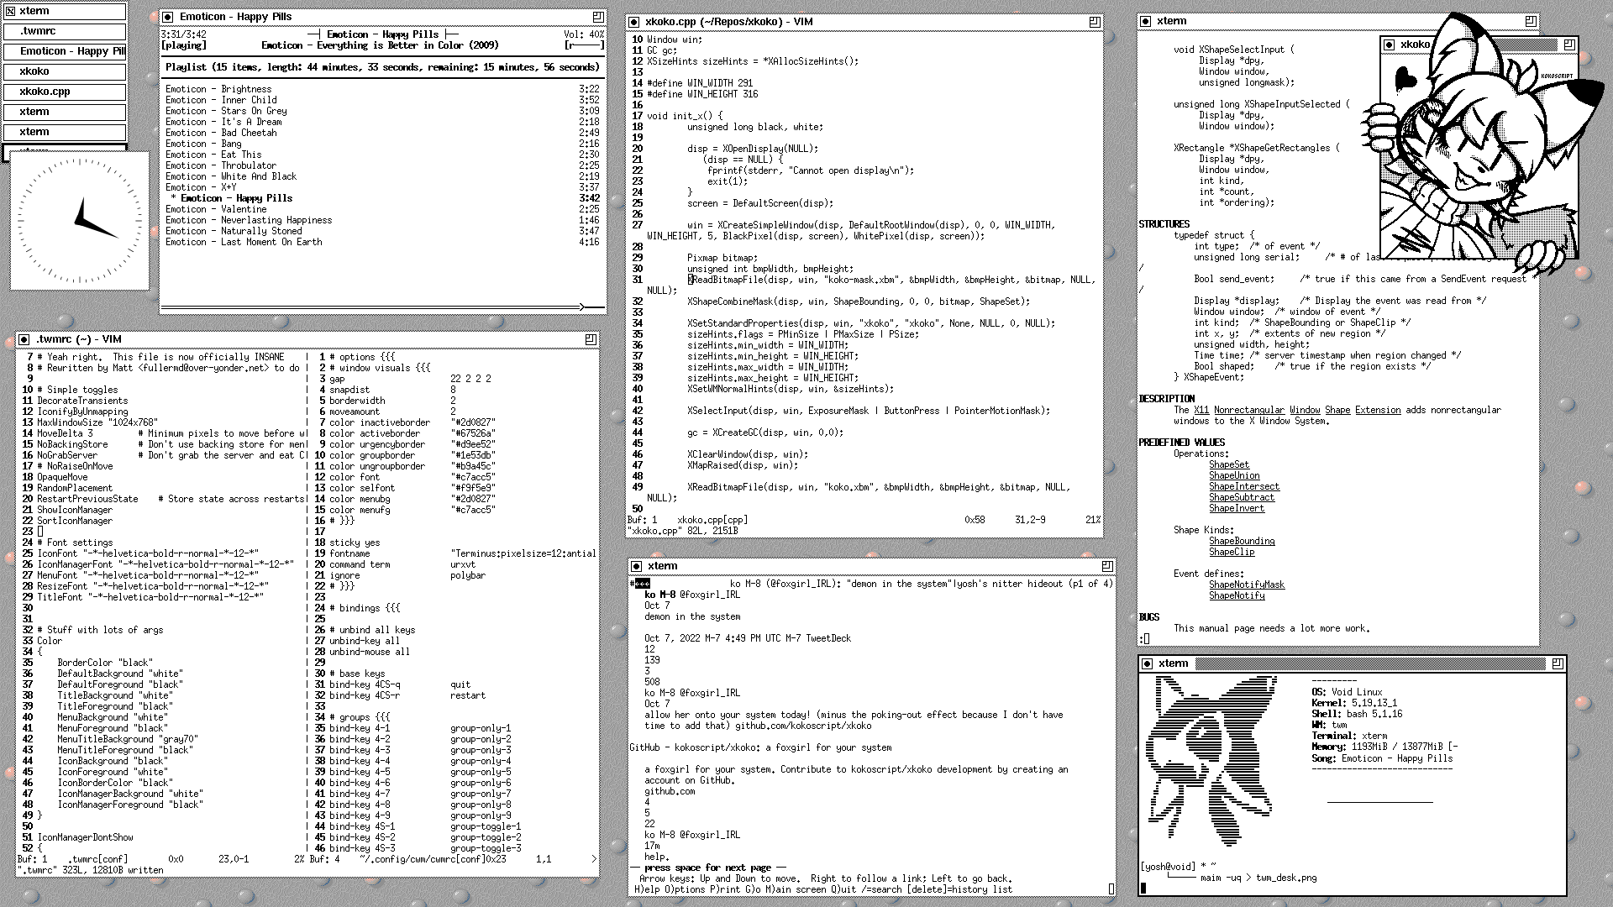The image size is (1613, 907).
Task: Click iconify button on .twmrc VIM window
Action: (x=24, y=339)
